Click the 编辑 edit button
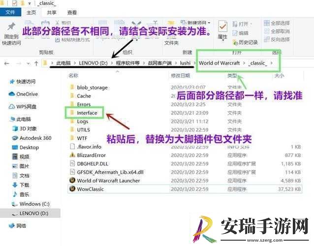This screenshot has width=314, height=246. (x=240, y=33)
